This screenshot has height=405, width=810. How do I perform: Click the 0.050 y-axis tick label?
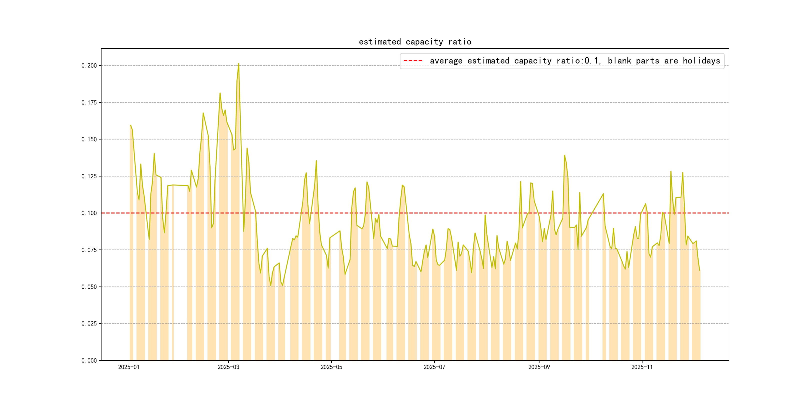tap(89, 287)
